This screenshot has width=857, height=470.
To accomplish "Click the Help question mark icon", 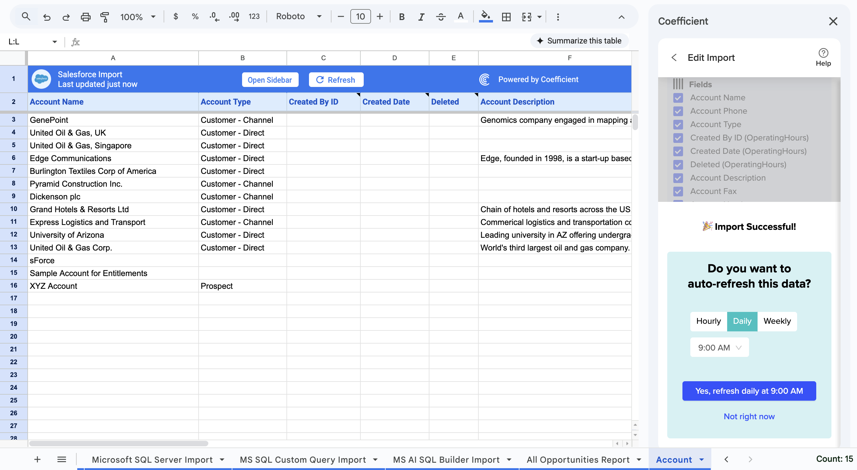I will point(823,53).
